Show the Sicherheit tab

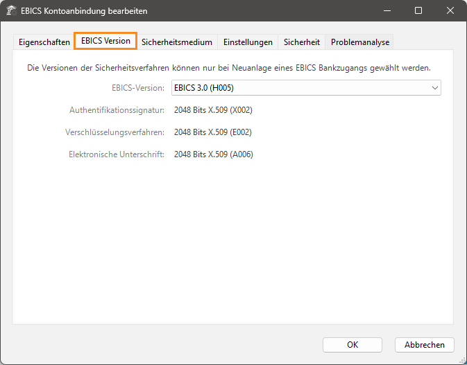tap(302, 42)
